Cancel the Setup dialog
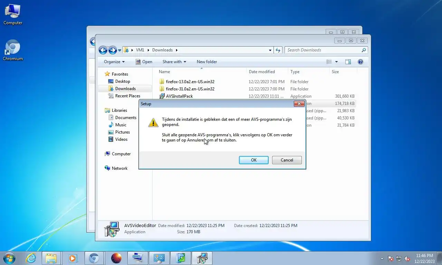This screenshot has width=442, height=265. coord(287,160)
